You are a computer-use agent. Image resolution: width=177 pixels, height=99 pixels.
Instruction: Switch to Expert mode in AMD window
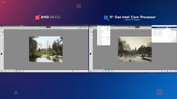48,27
